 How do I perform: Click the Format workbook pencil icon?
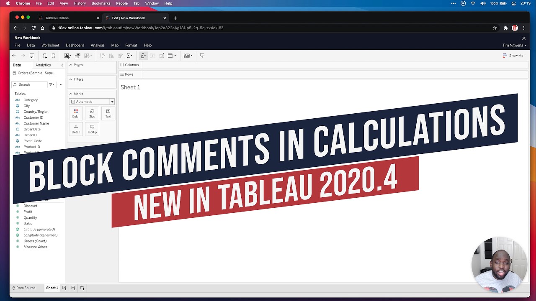coord(162,56)
